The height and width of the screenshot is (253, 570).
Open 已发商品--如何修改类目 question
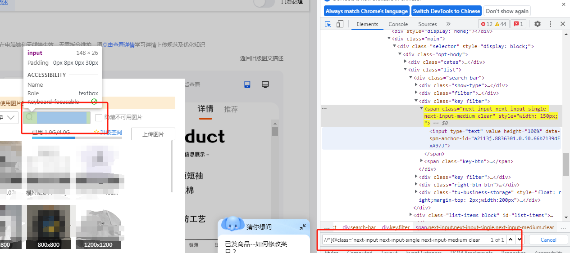point(256,248)
